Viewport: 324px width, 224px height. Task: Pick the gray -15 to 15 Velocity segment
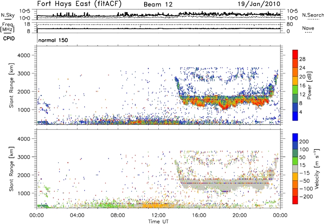click(295, 169)
